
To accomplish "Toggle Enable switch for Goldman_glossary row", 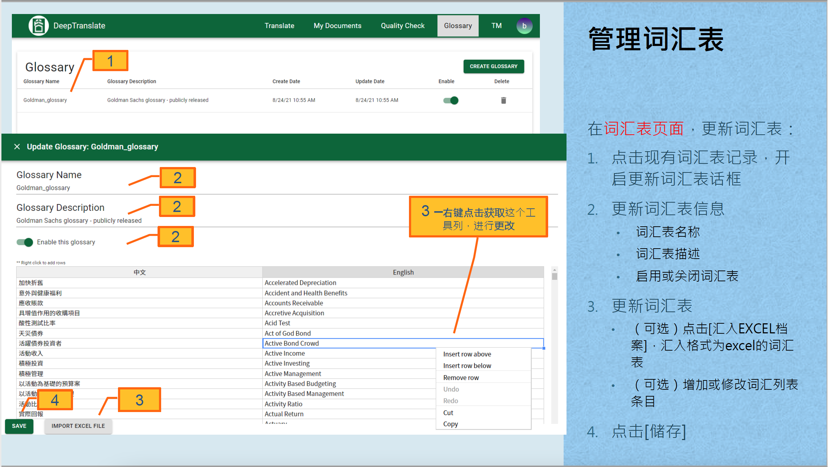I will click(x=451, y=100).
